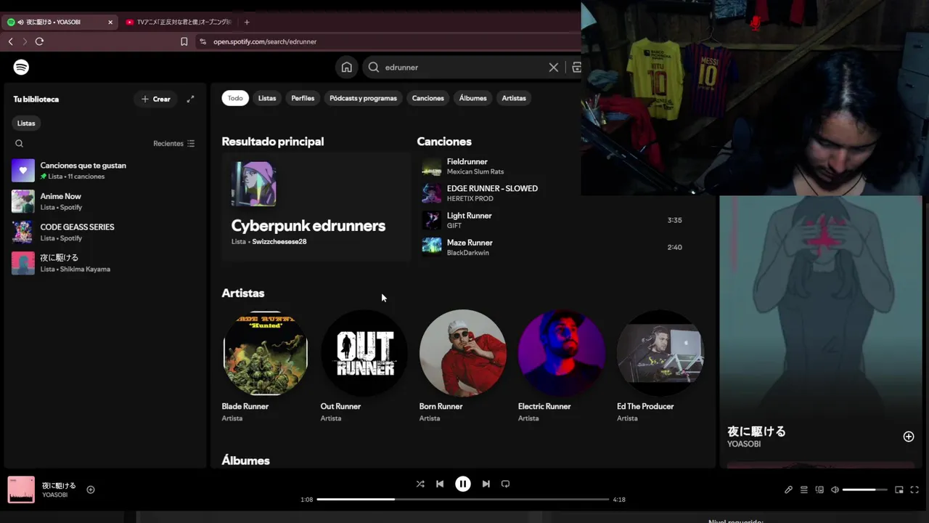Image resolution: width=929 pixels, height=523 pixels.
Task: Open Blade Runner artist
Action: 265,365
